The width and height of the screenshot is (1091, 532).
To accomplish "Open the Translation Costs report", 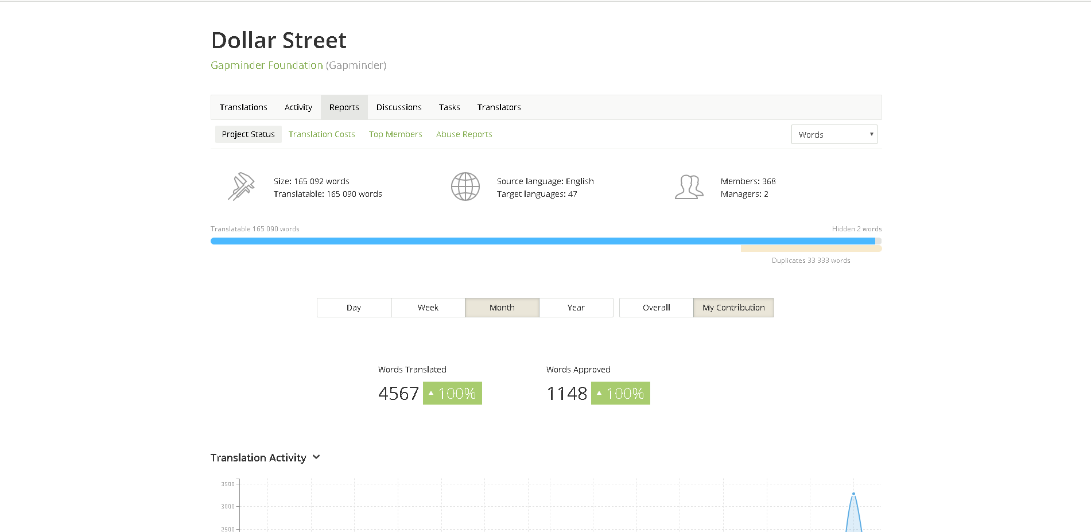I will click(x=322, y=134).
